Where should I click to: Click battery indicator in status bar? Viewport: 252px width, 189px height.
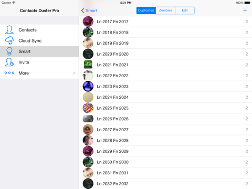point(247,3)
